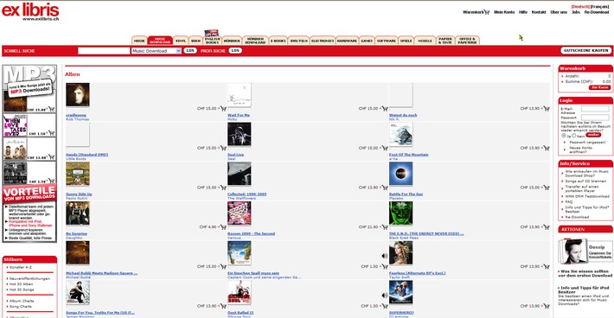
Task: Focus the Schnell-Suche search field
Action: point(104,51)
